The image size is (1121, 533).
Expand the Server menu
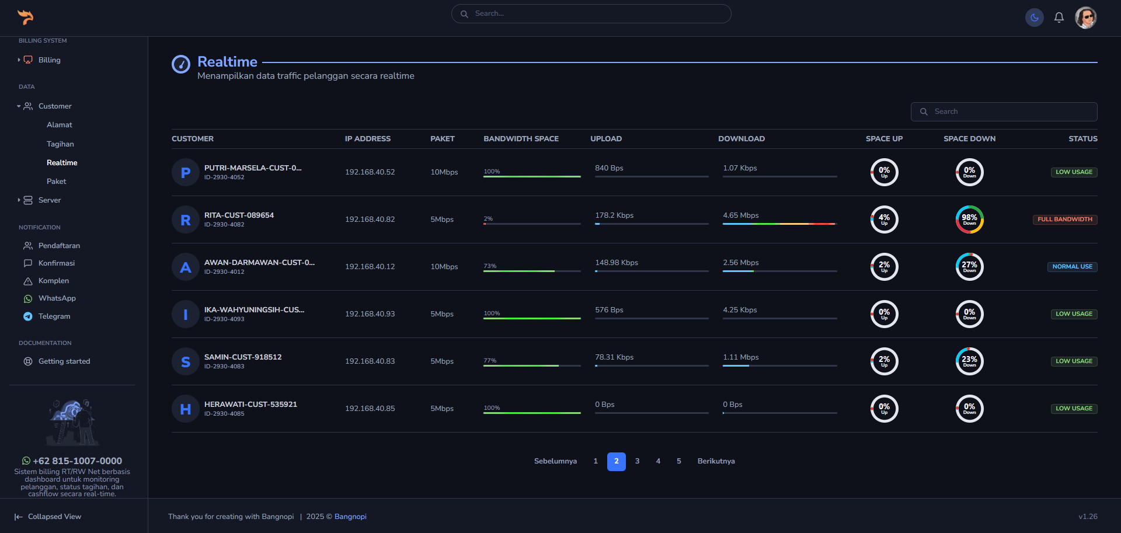(x=49, y=200)
